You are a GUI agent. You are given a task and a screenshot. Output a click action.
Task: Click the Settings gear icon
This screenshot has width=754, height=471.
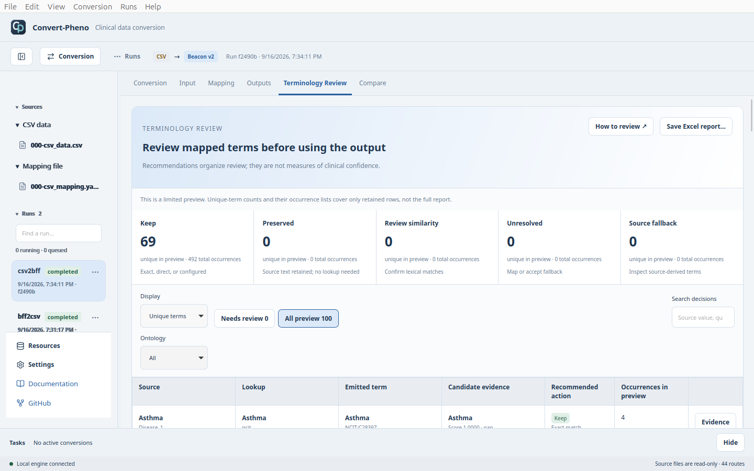[x=20, y=365]
